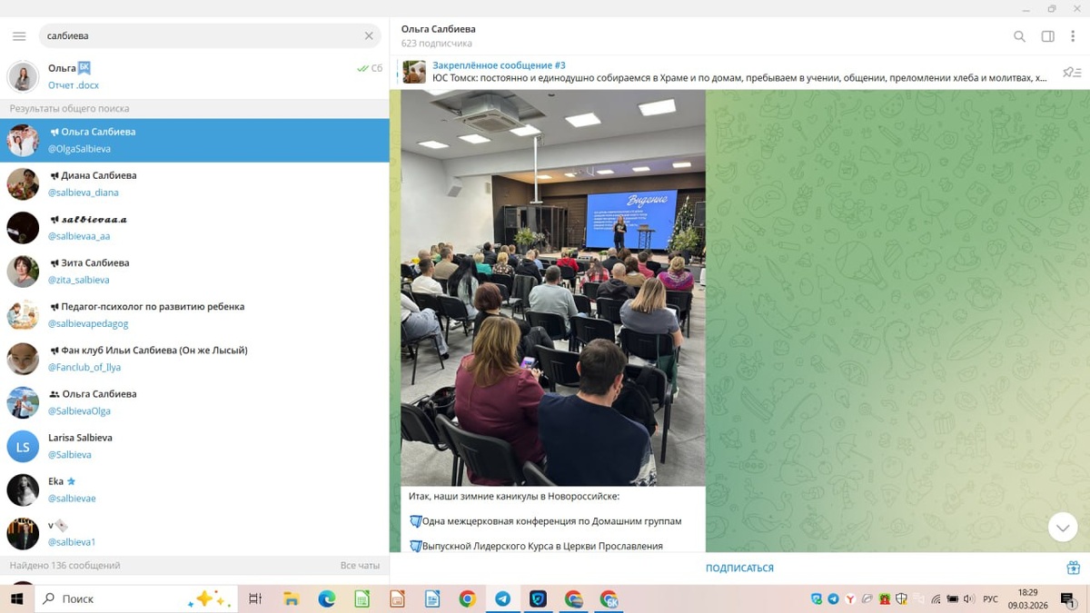The height and width of the screenshot is (613, 1090).
Task: Open Педагог-психолог по развитию ребенка channel
Action: (194, 314)
